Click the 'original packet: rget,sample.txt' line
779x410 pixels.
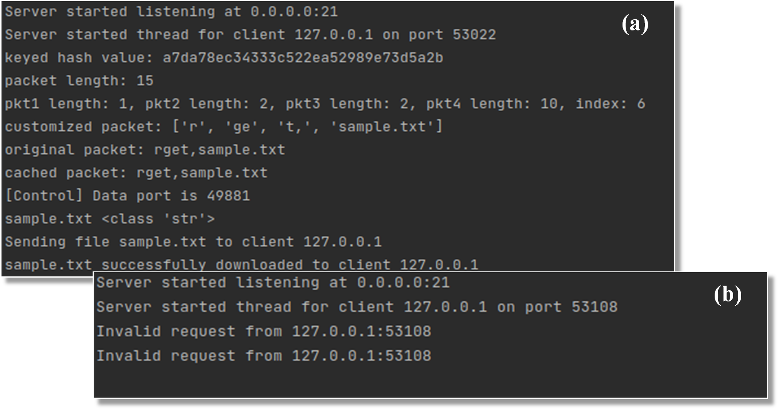point(145,150)
